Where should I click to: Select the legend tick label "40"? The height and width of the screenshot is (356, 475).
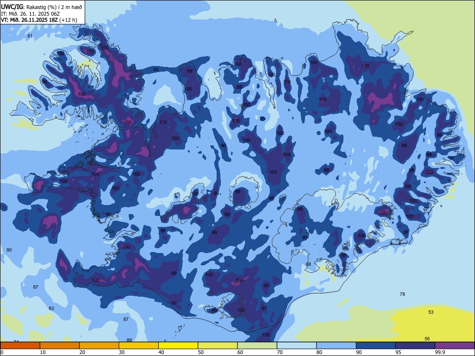161,352
